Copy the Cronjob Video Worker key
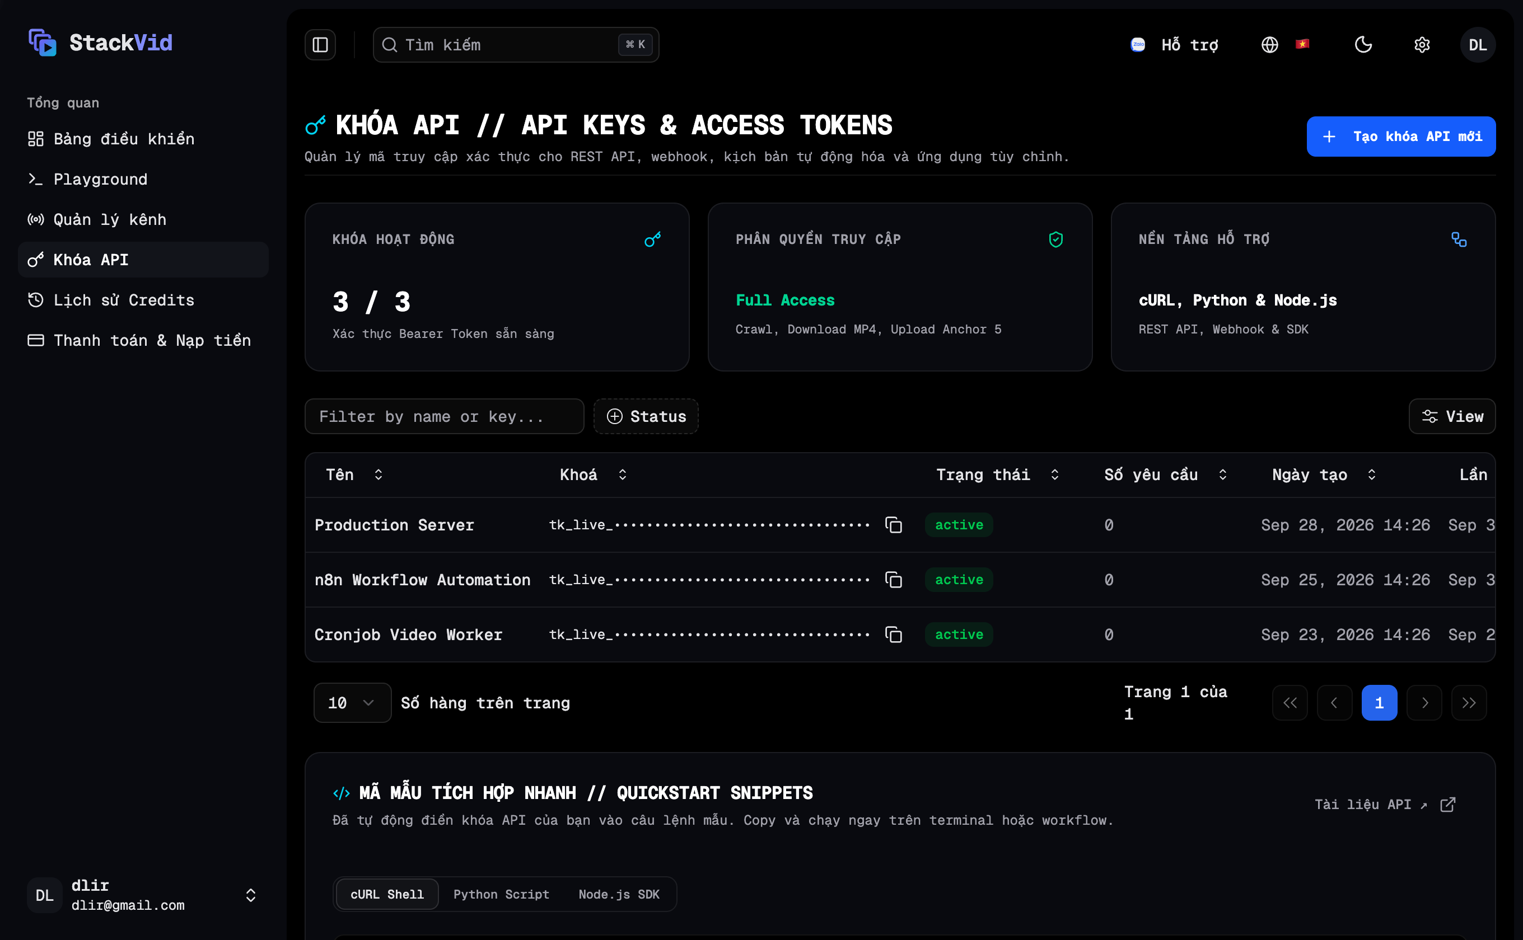1523x940 pixels. tap(894, 634)
